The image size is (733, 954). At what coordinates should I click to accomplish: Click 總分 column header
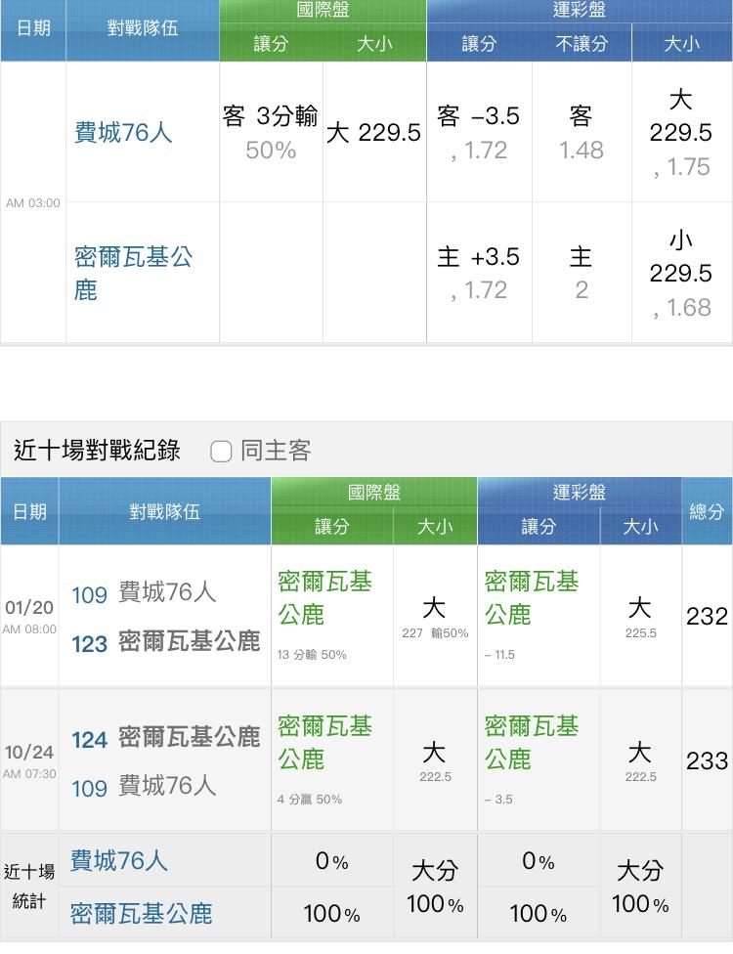707,511
